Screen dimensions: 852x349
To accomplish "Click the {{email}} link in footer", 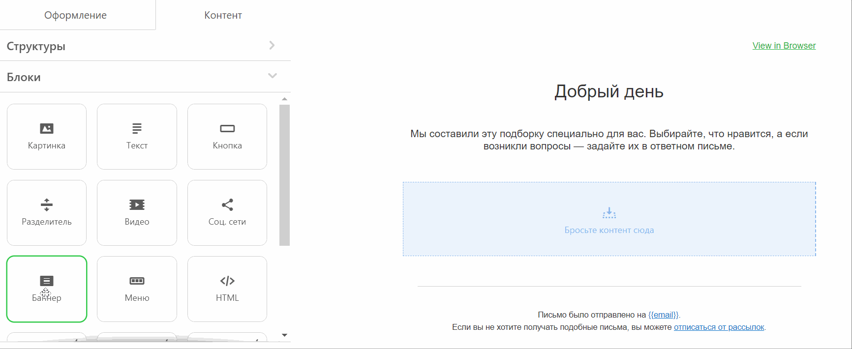I will click(x=663, y=315).
